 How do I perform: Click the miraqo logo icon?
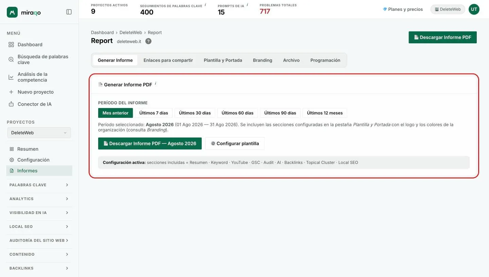[x=12, y=12]
